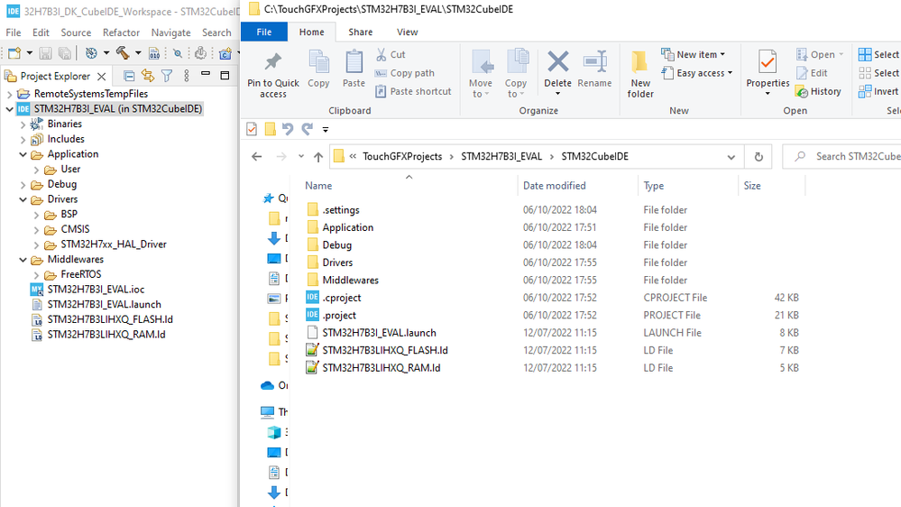Open the Project Explorer view menu dots
Viewport: 901px width, 507px height.
pyautogui.click(x=186, y=76)
